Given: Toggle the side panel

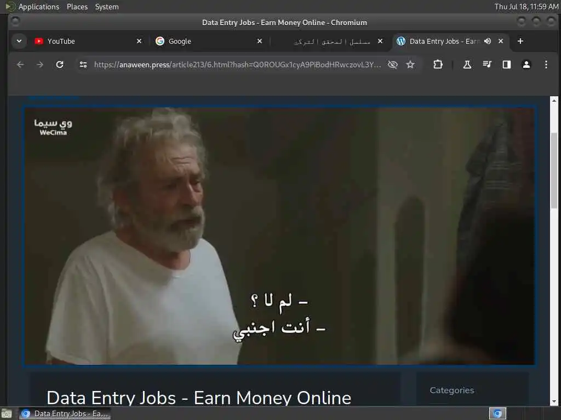Looking at the screenshot, I should (507, 65).
